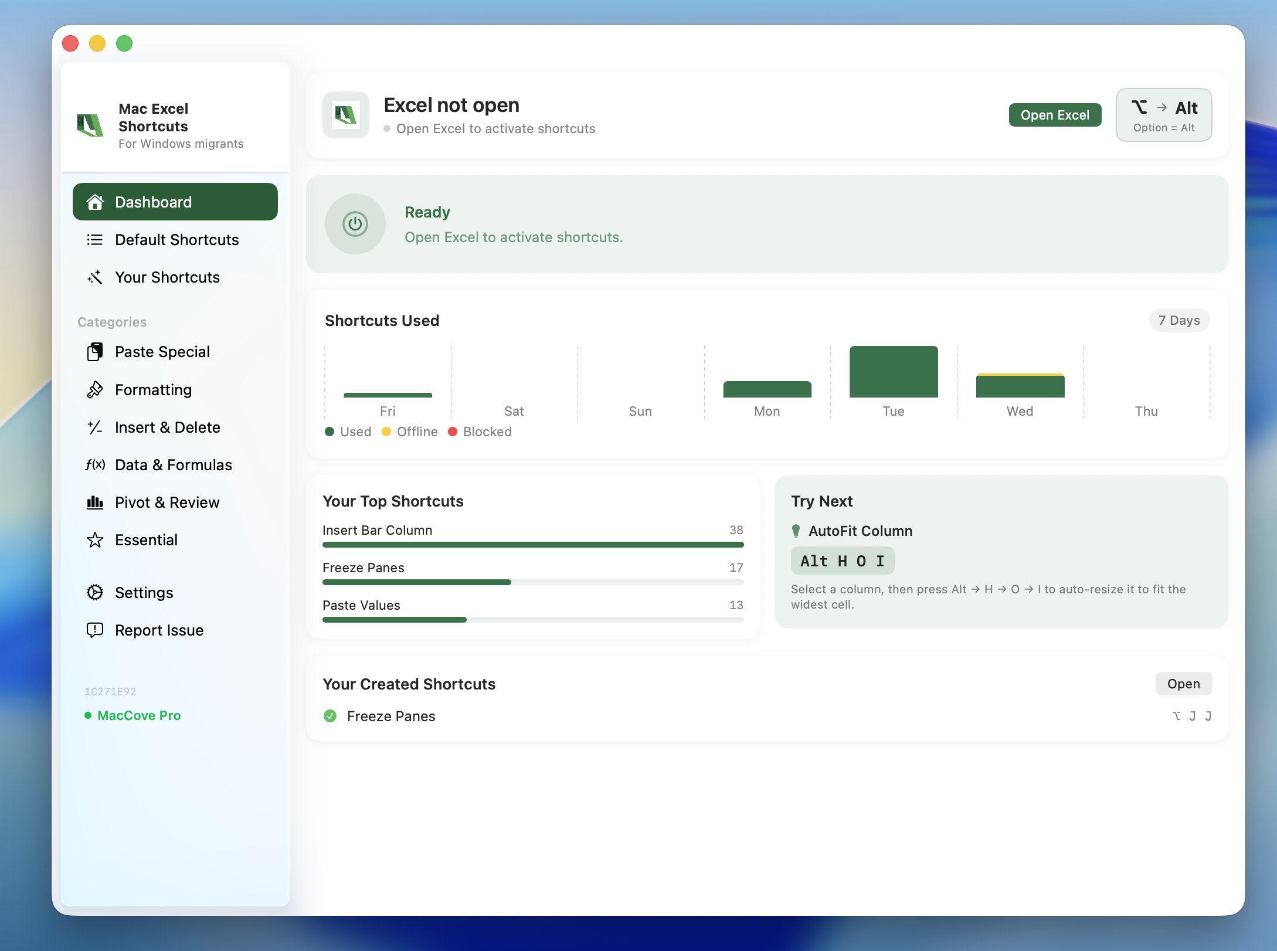Click the Default Shortcuts list icon
The image size is (1277, 951).
pyautogui.click(x=95, y=240)
